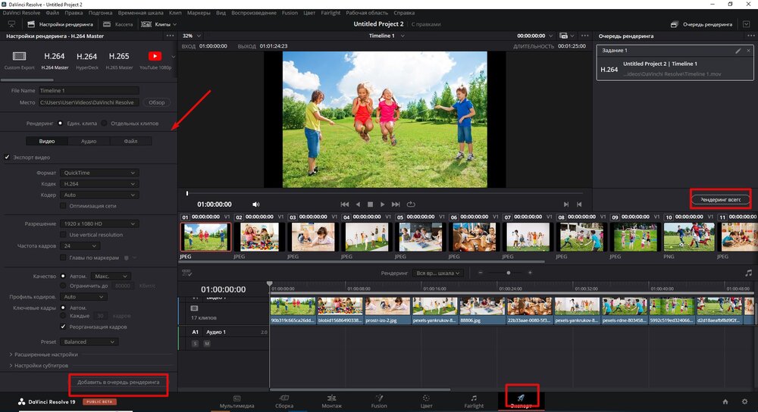The height and width of the screenshot is (412, 758).
Task: Remove Job 1 from render queue
Action: 748,51
